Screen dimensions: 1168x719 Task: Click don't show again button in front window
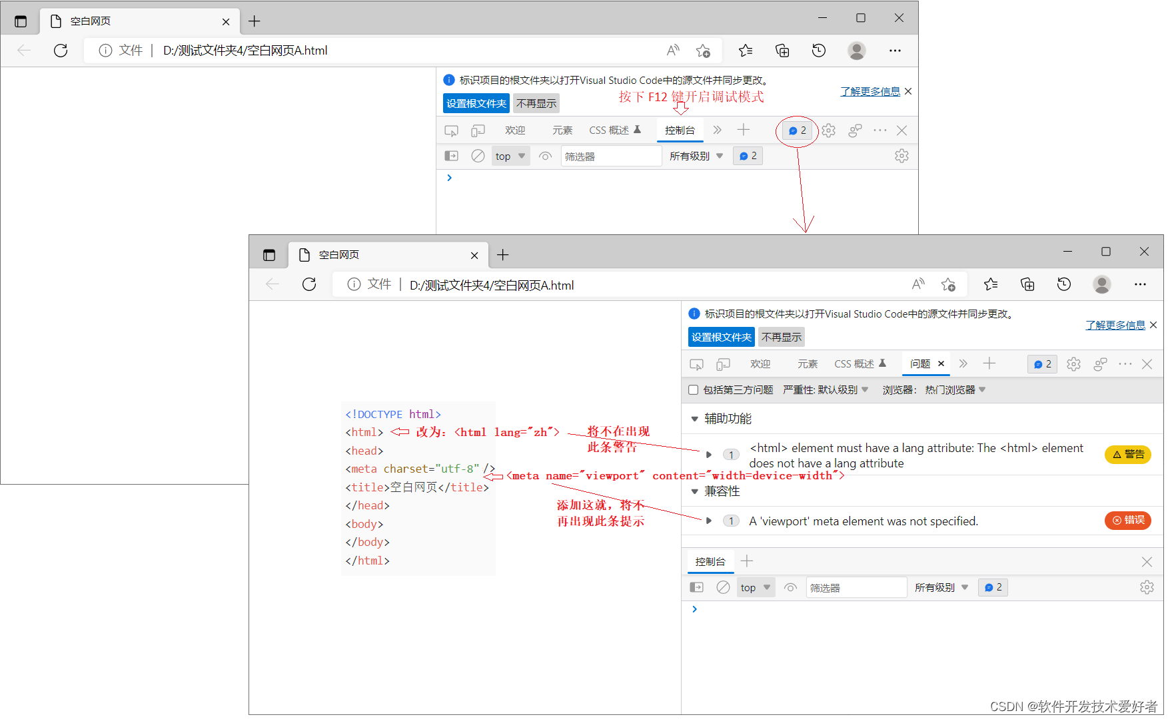pos(782,337)
